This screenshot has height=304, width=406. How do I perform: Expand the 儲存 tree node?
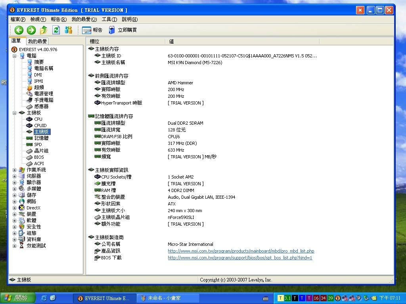click(15, 195)
